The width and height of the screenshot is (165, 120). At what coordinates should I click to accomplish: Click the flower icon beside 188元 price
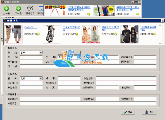click(x=77, y=34)
